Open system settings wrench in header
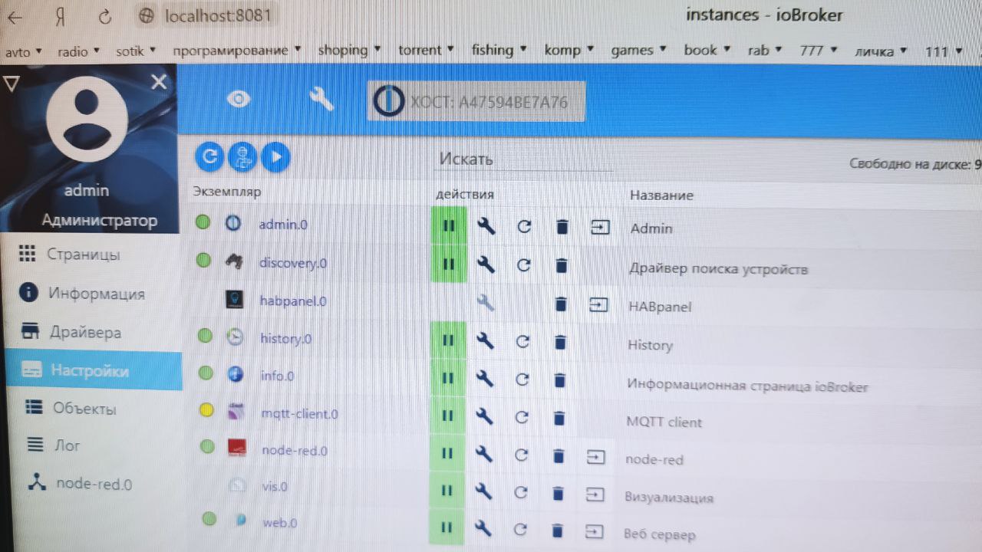This screenshot has height=552, width=982. 321,98
